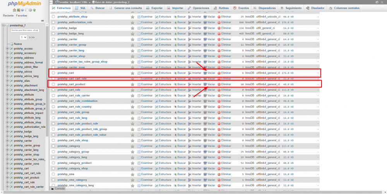This screenshot has width=387, height=194.
Task: Star prstshp_cms as favorite
Action: 132,174
